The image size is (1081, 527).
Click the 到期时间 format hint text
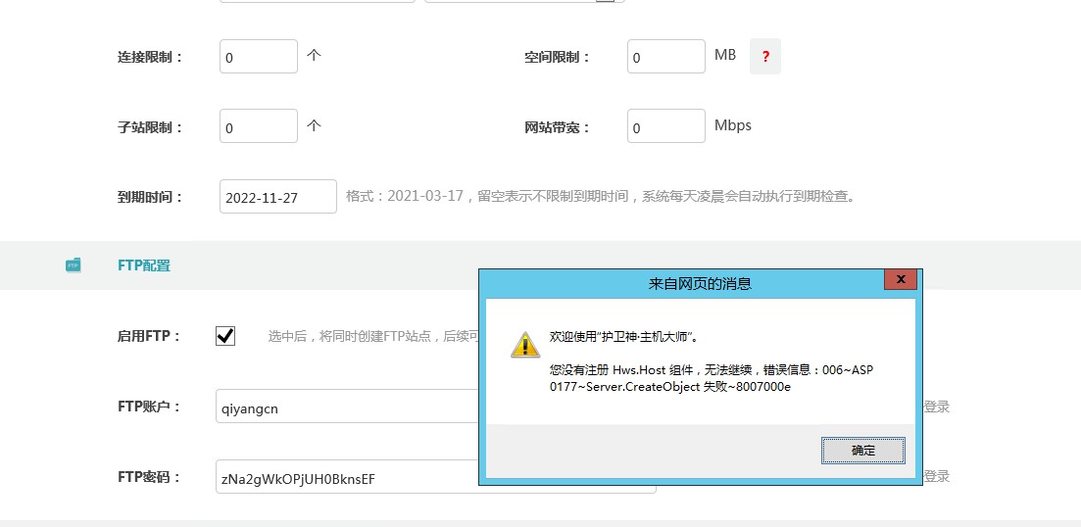602,196
